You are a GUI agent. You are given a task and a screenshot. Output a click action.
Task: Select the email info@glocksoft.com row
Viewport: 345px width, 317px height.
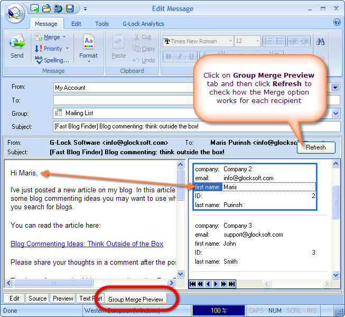click(255, 178)
